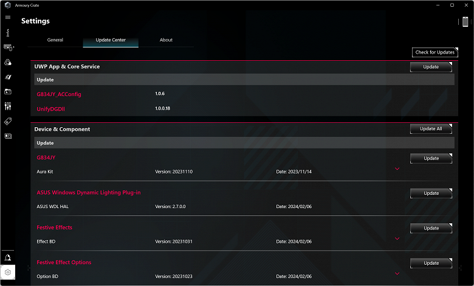The height and width of the screenshot is (286, 474).
Task: Click the Version: 20231031 text
Action: (174, 242)
